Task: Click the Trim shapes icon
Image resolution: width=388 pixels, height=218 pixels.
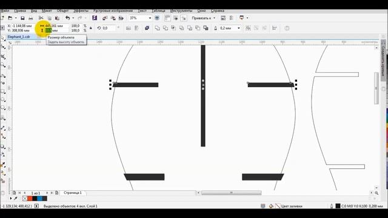Action: tap(166, 28)
